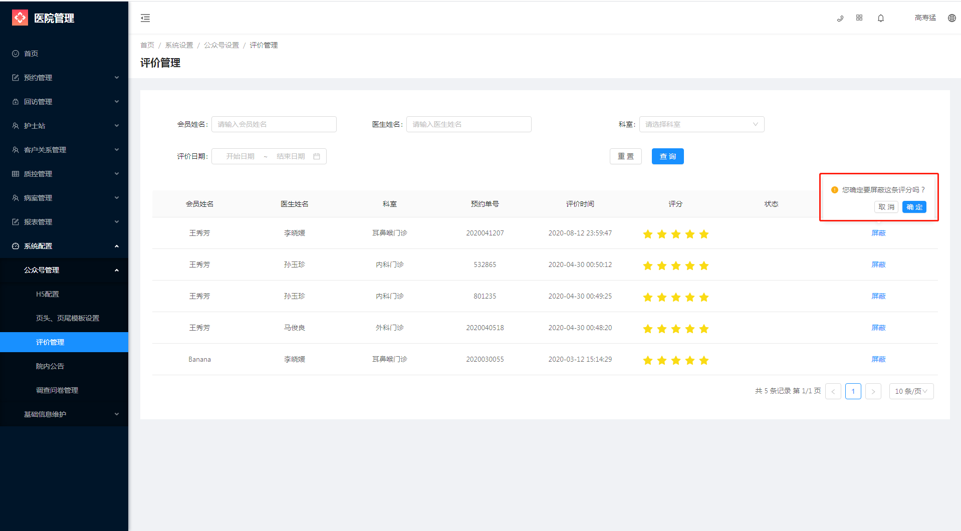
Task: Select page 1 in pagination
Action: tap(853, 391)
